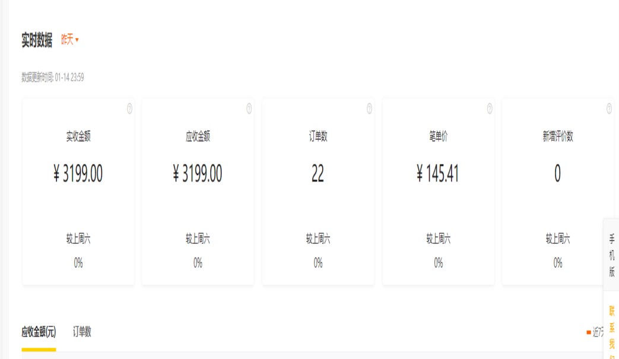Click the ¥145.41 笔单价 value
619x359 pixels.
coord(438,174)
